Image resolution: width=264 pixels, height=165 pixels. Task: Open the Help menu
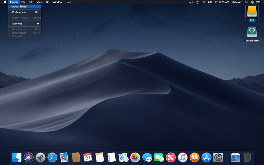pyautogui.click(x=68, y=2)
